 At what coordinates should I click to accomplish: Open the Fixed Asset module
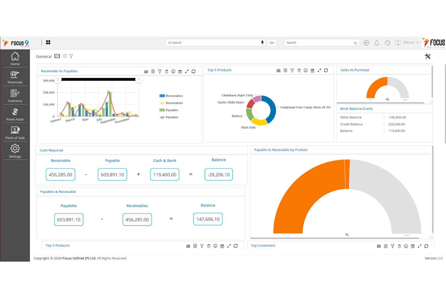pos(15,114)
